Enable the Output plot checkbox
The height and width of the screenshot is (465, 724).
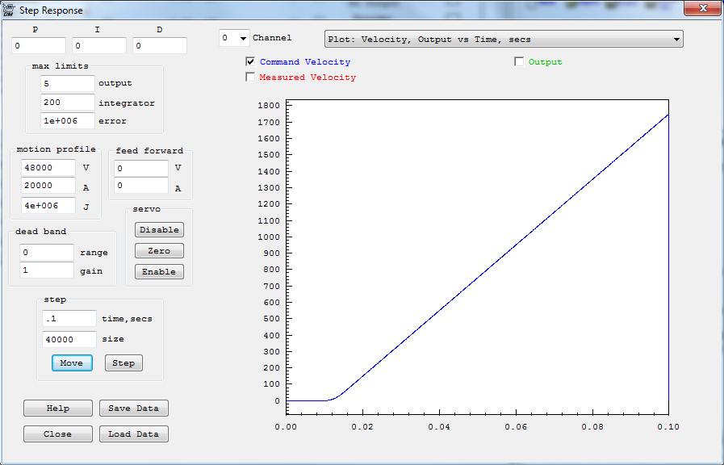(520, 62)
